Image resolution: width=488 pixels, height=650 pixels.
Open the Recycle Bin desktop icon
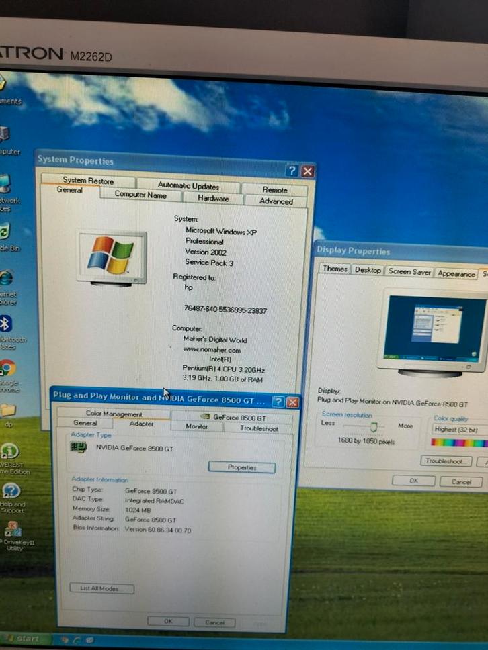[4, 233]
